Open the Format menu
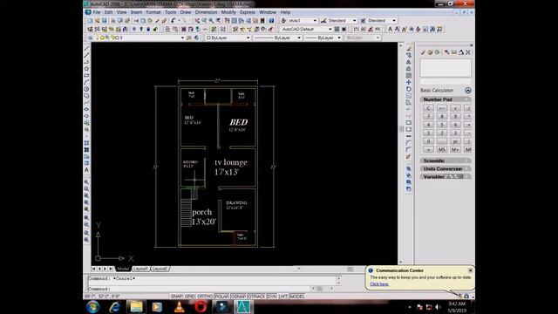This screenshot has width=558, height=314. (x=153, y=12)
